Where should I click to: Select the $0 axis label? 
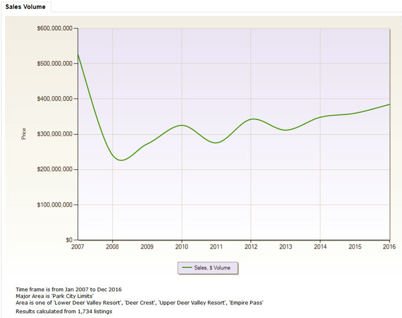point(69,240)
